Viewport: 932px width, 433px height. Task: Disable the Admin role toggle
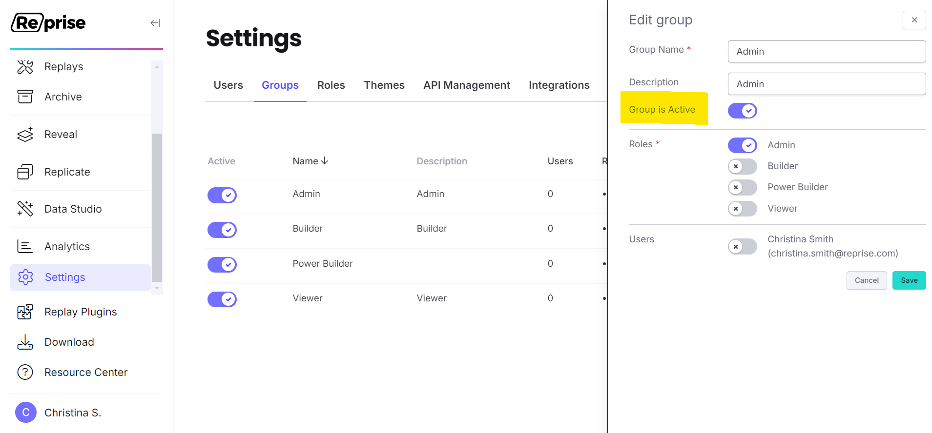[742, 145]
